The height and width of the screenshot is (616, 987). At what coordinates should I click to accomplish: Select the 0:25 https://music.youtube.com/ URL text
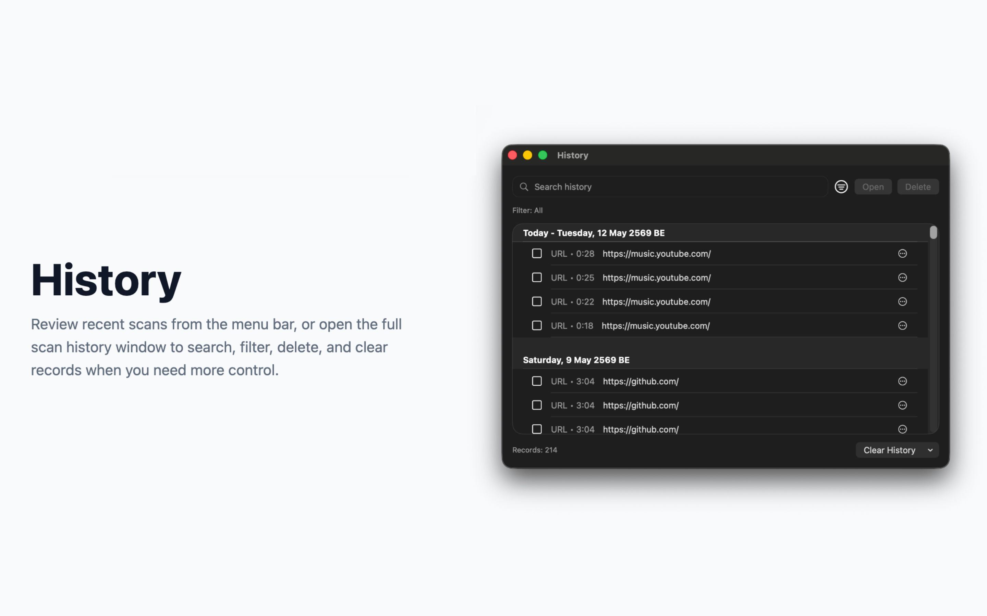(x=657, y=278)
